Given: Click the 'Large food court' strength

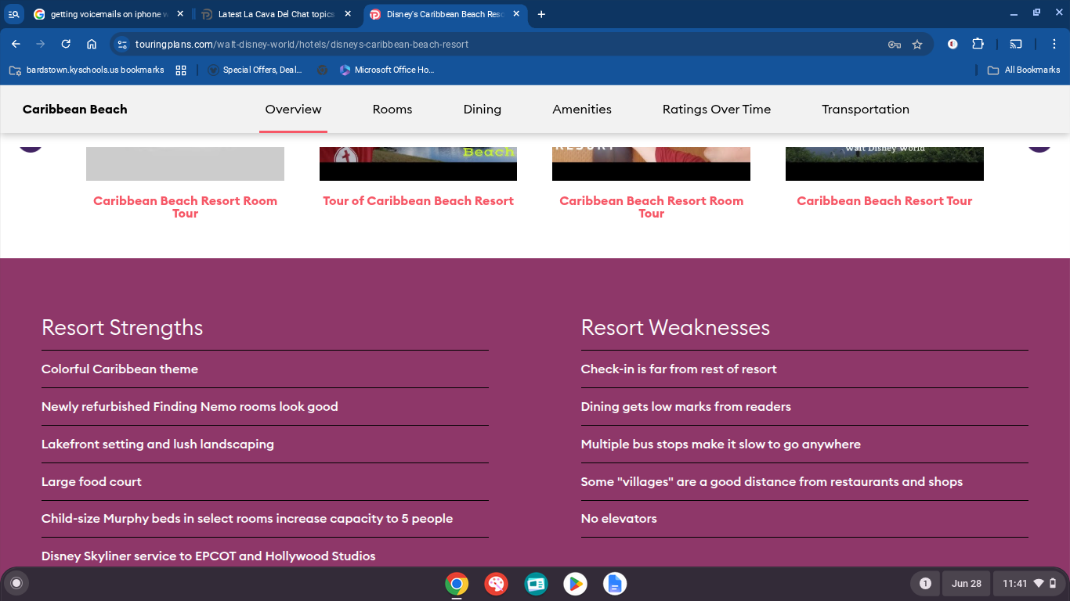Looking at the screenshot, I should pos(92,482).
